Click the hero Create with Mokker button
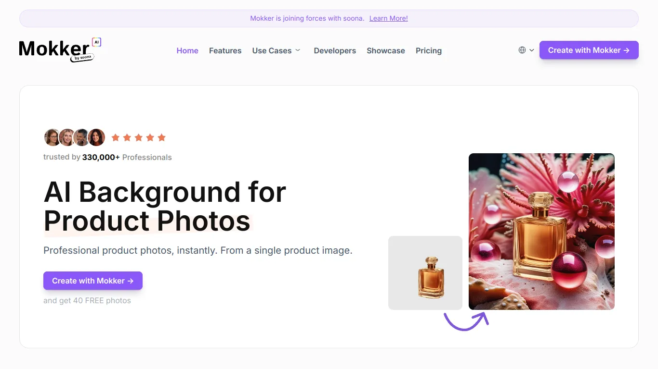Viewport: 658px width, 369px height. point(93,281)
